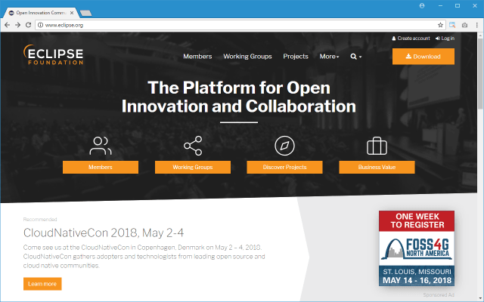Click the Create account link
This screenshot has width=484, height=302.
[411, 39]
